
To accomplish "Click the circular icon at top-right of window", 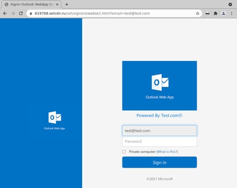I will [230, 4].
